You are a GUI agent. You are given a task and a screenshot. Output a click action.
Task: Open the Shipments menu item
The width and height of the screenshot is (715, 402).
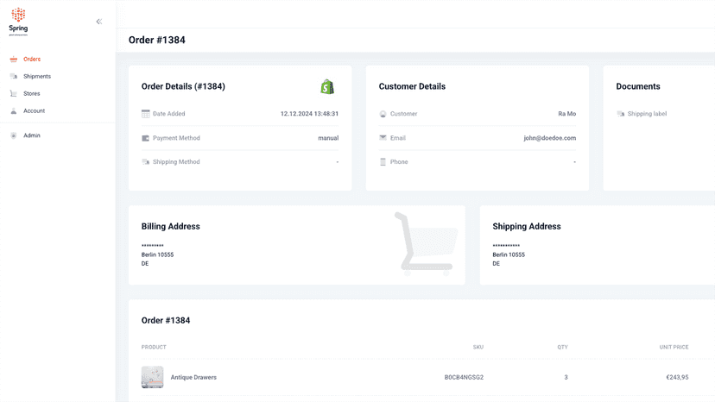(37, 76)
